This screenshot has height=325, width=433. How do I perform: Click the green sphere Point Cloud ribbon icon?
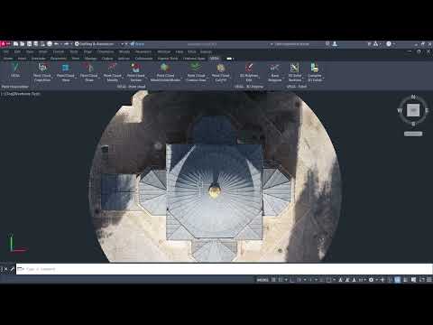(164, 68)
